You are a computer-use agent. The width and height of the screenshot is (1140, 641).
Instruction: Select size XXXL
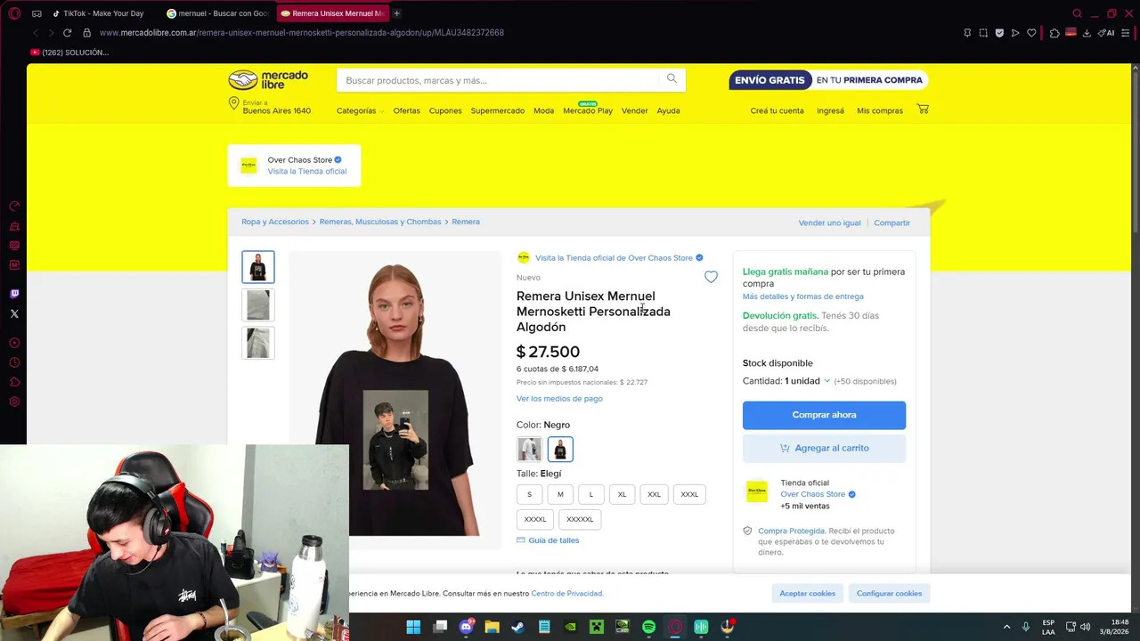[x=689, y=494]
